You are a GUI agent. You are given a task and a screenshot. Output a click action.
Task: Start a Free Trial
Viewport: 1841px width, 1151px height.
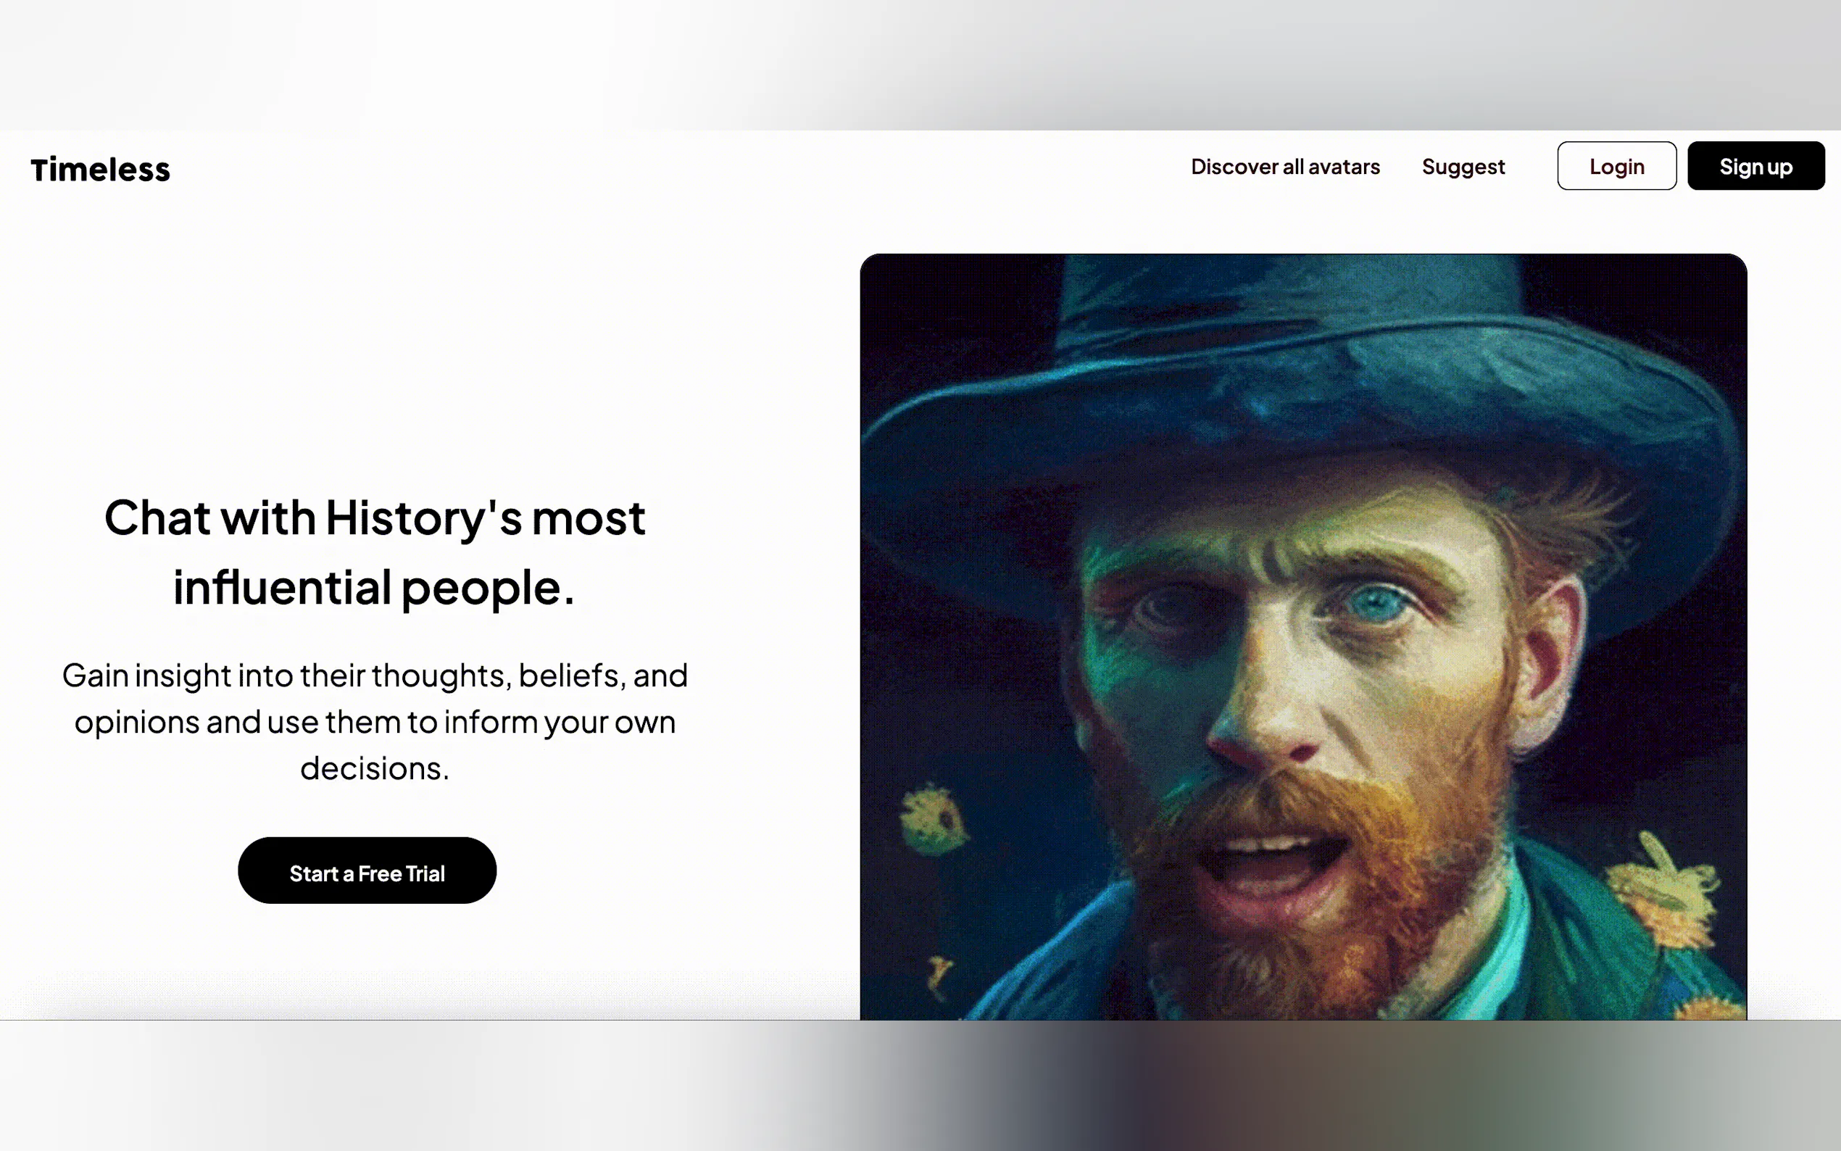tap(367, 871)
